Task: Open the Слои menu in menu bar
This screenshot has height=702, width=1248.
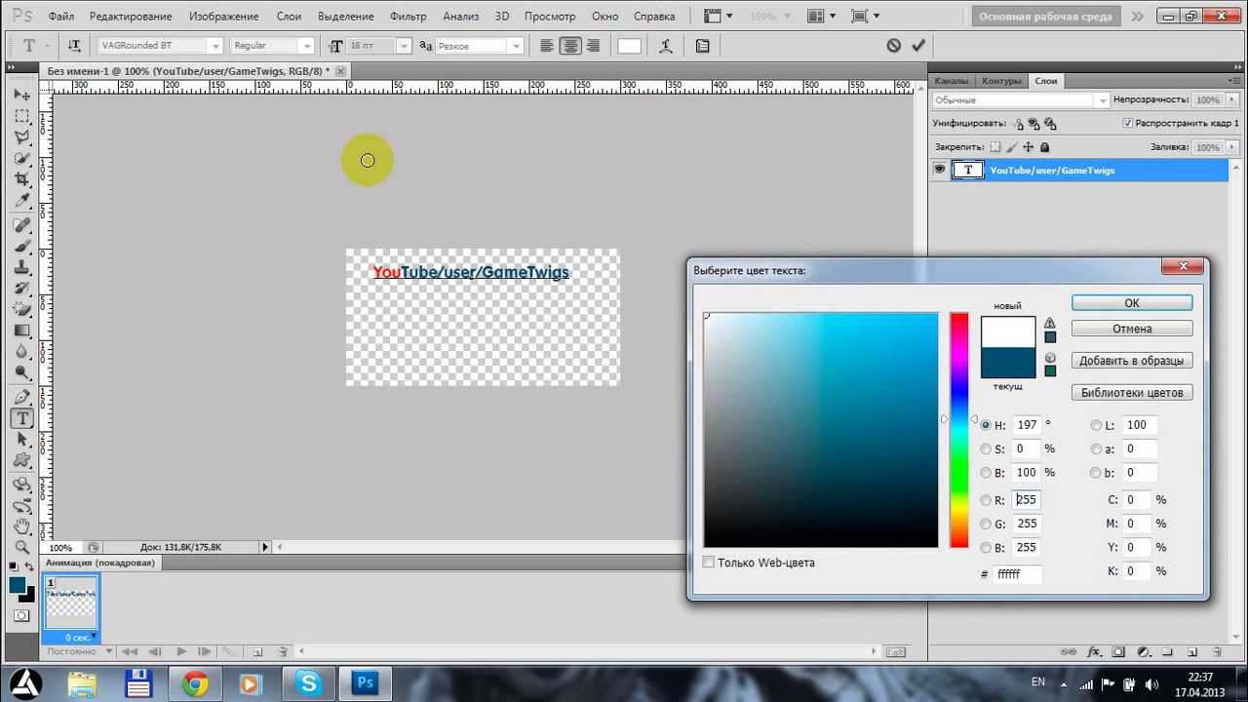Action: pos(289,17)
